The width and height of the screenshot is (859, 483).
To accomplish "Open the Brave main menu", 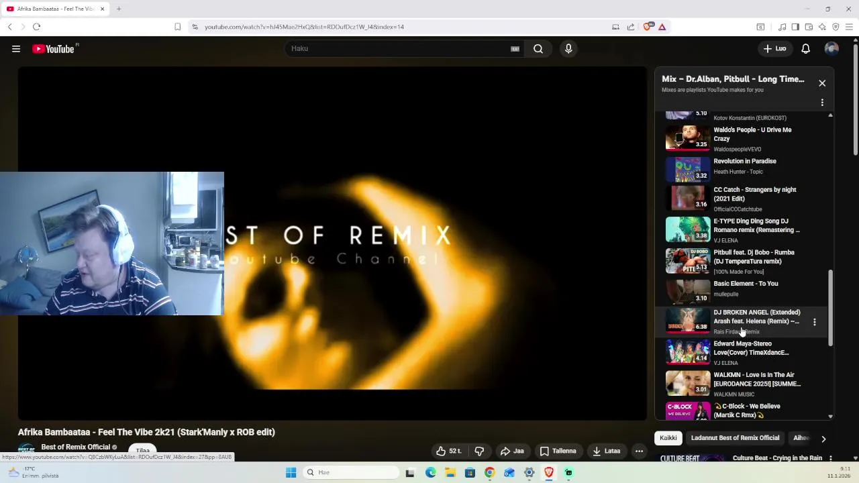I will (x=849, y=27).
